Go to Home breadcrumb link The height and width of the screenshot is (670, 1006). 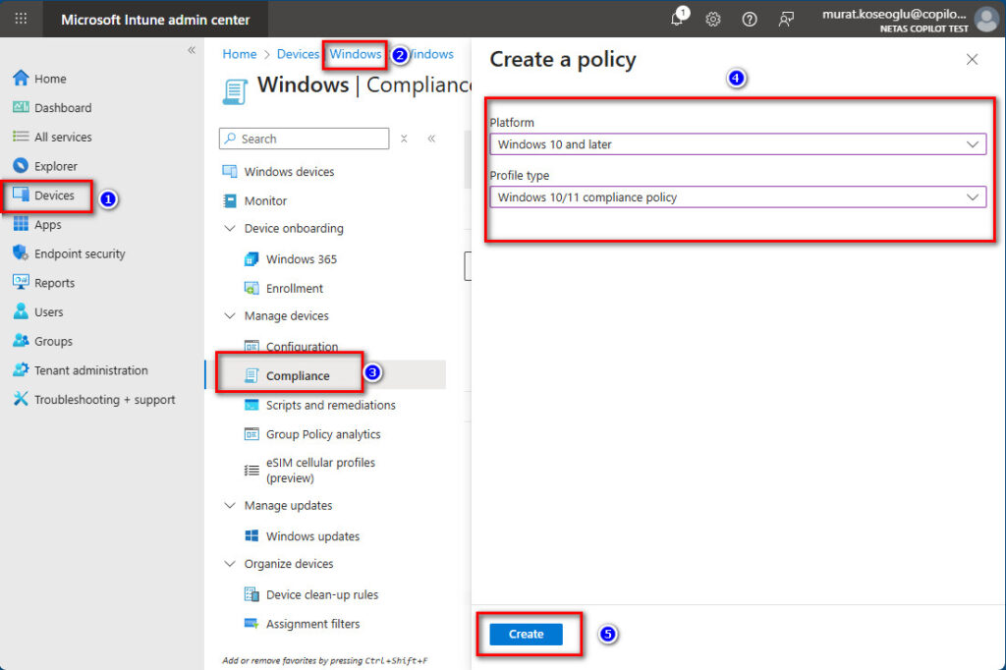point(239,54)
